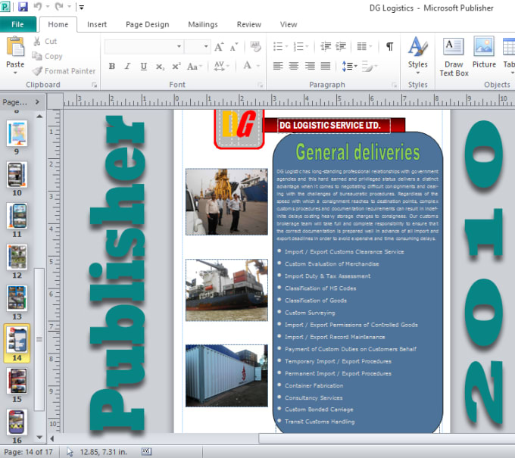Click the Cut button
The width and height of the screenshot is (515, 458).
pos(45,42)
